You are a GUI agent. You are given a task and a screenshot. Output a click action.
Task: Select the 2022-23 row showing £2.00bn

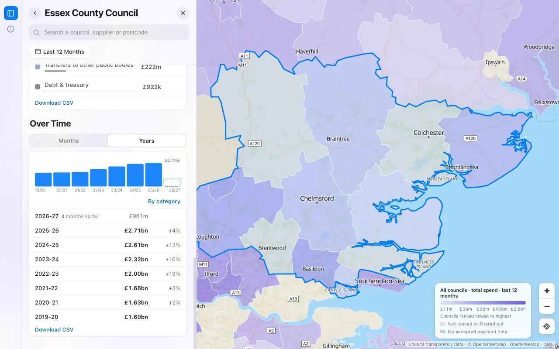[x=107, y=274]
